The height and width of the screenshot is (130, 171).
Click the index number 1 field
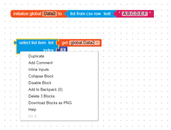click(63, 50)
